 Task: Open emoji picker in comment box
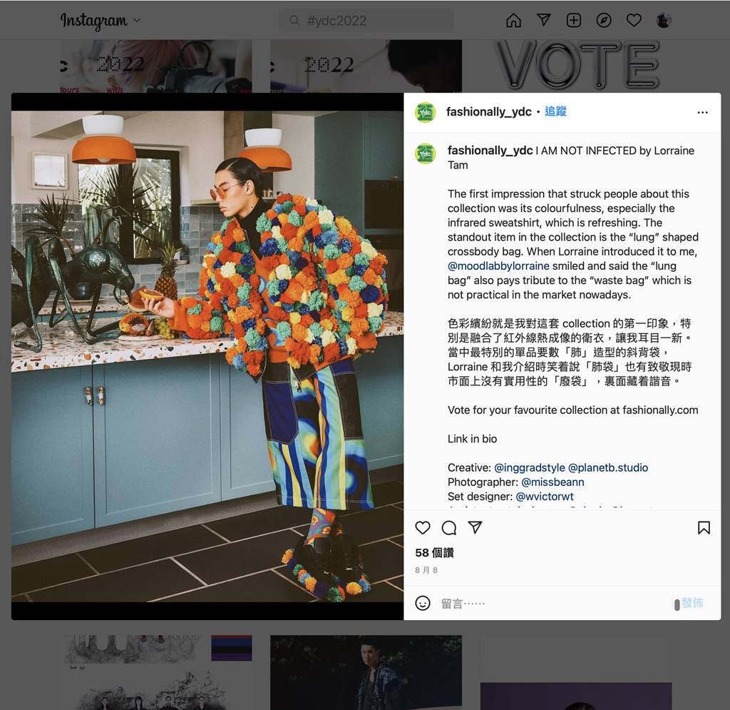[x=422, y=603]
